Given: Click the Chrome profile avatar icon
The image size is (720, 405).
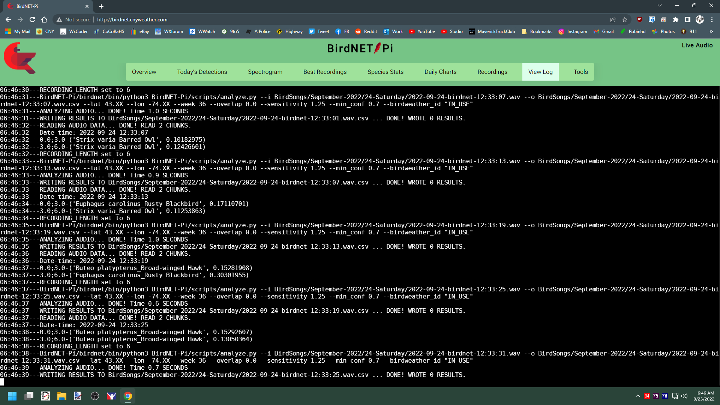Looking at the screenshot, I should [700, 19].
